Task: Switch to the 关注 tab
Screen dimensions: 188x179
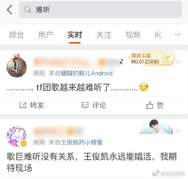Action: tap(104, 35)
